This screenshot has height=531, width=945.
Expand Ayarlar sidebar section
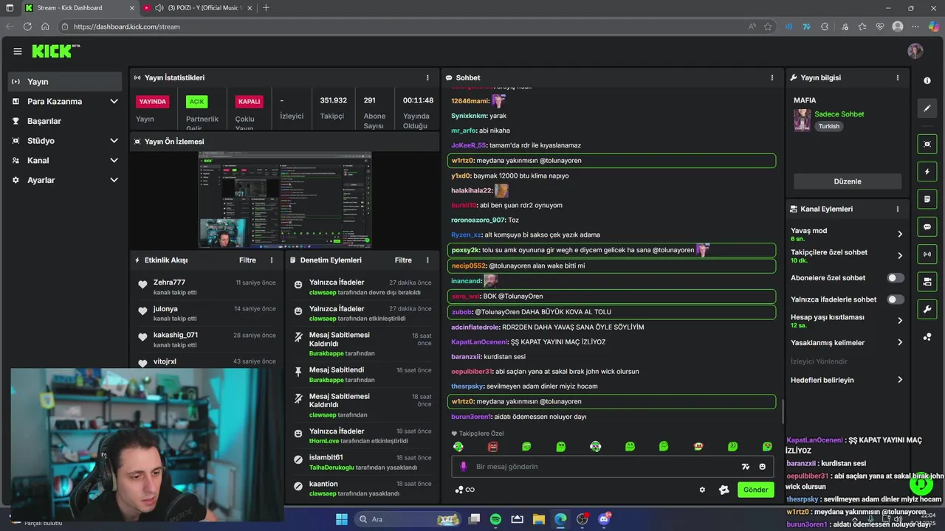pos(114,180)
